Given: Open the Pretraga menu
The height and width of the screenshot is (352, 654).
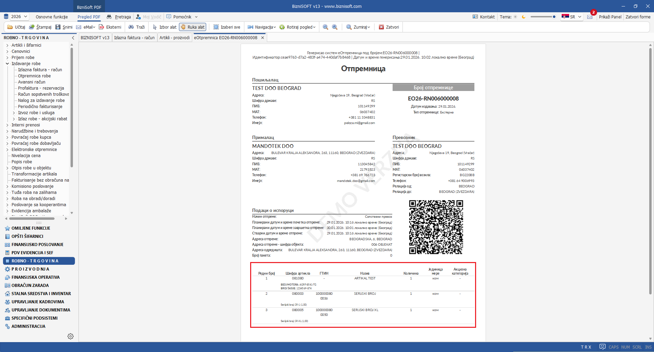Looking at the screenshot, I should (119, 17).
